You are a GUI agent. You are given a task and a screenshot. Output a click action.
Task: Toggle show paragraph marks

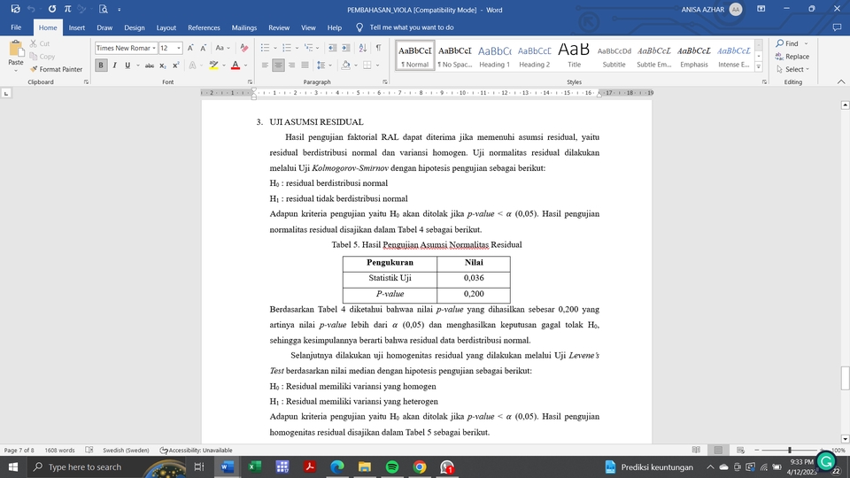[x=378, y=48]
